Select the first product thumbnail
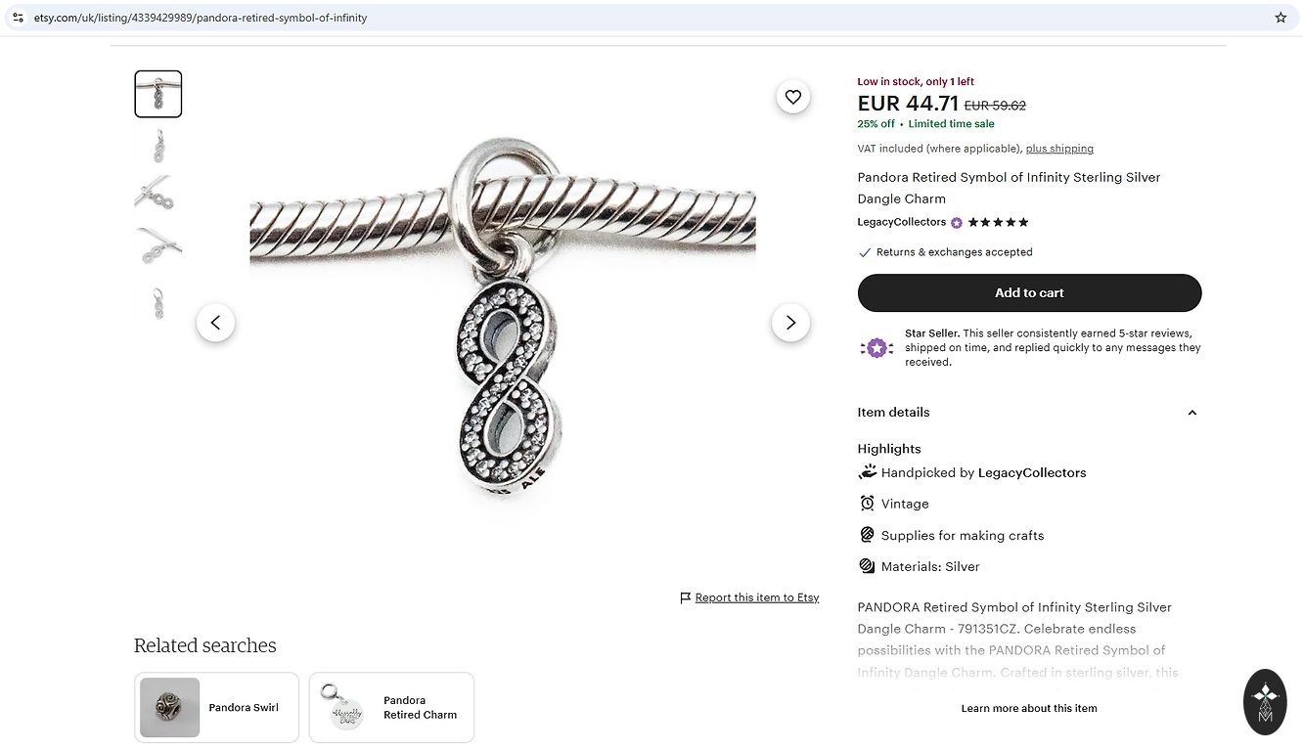 click(158, 94)
